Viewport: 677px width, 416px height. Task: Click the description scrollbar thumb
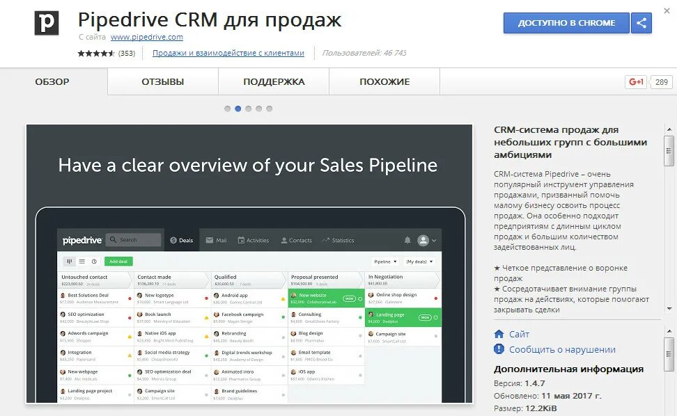669,151
